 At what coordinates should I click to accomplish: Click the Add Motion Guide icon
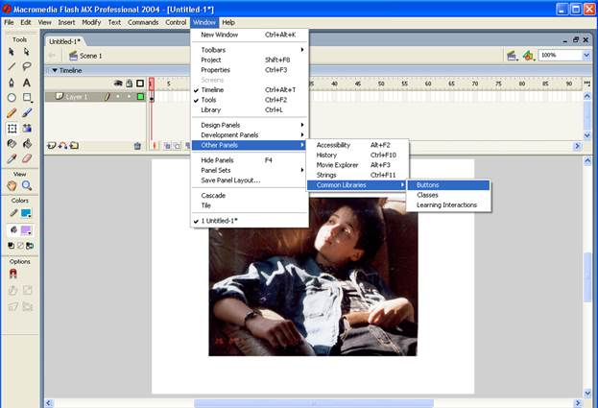[x=63, y=146]
